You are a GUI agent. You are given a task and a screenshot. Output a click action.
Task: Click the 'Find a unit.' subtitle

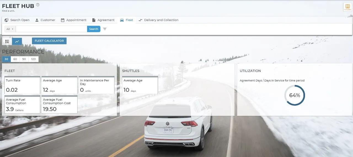[x=8, y=11]
